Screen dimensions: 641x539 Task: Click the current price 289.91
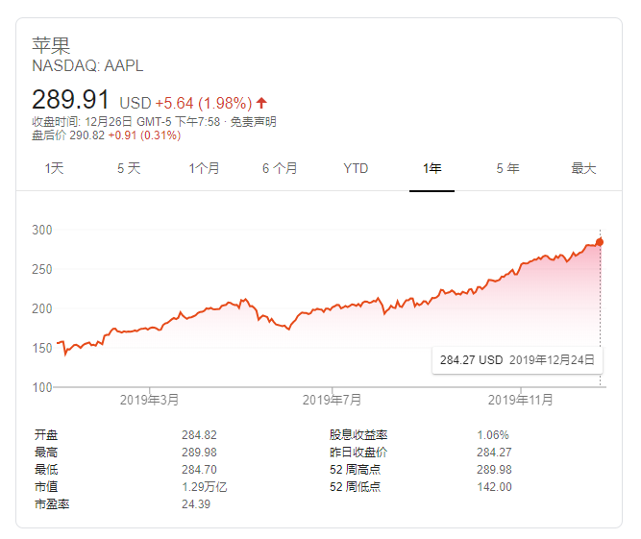(x=70, y=99)
